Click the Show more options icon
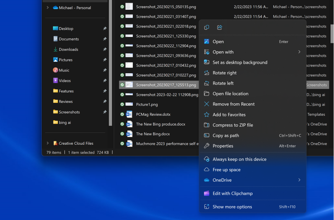This screenshot has height=220, width=334. (206, 207)
